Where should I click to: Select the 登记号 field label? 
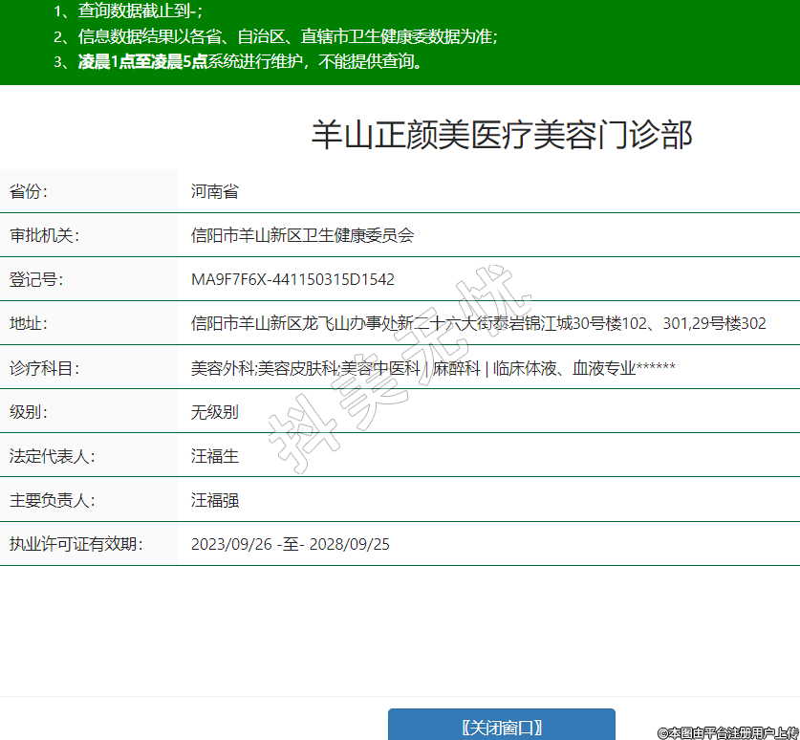coord(36,279)
